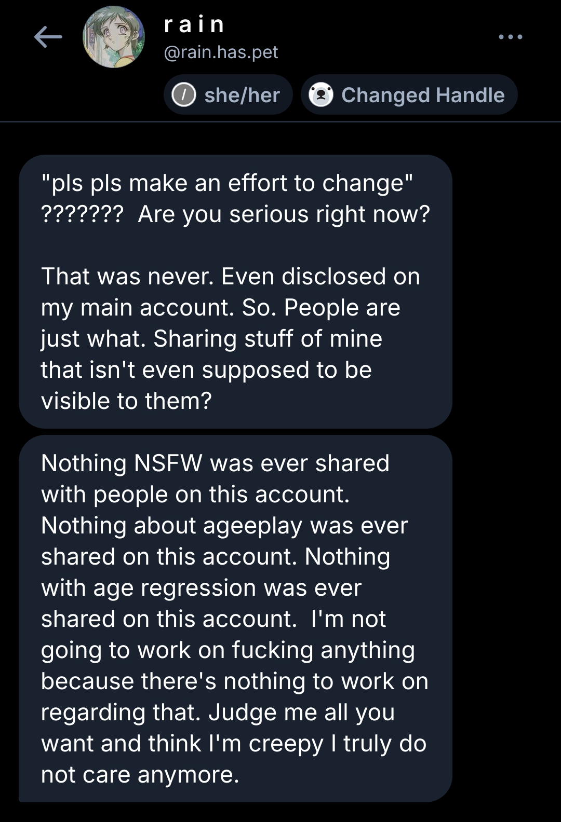Click the "my main account. So. People" line
The height and width of the screenshot is (822, 561).
pos(221,308)
